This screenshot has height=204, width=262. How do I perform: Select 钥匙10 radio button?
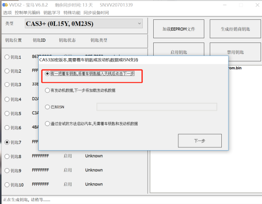pos(7,185)
